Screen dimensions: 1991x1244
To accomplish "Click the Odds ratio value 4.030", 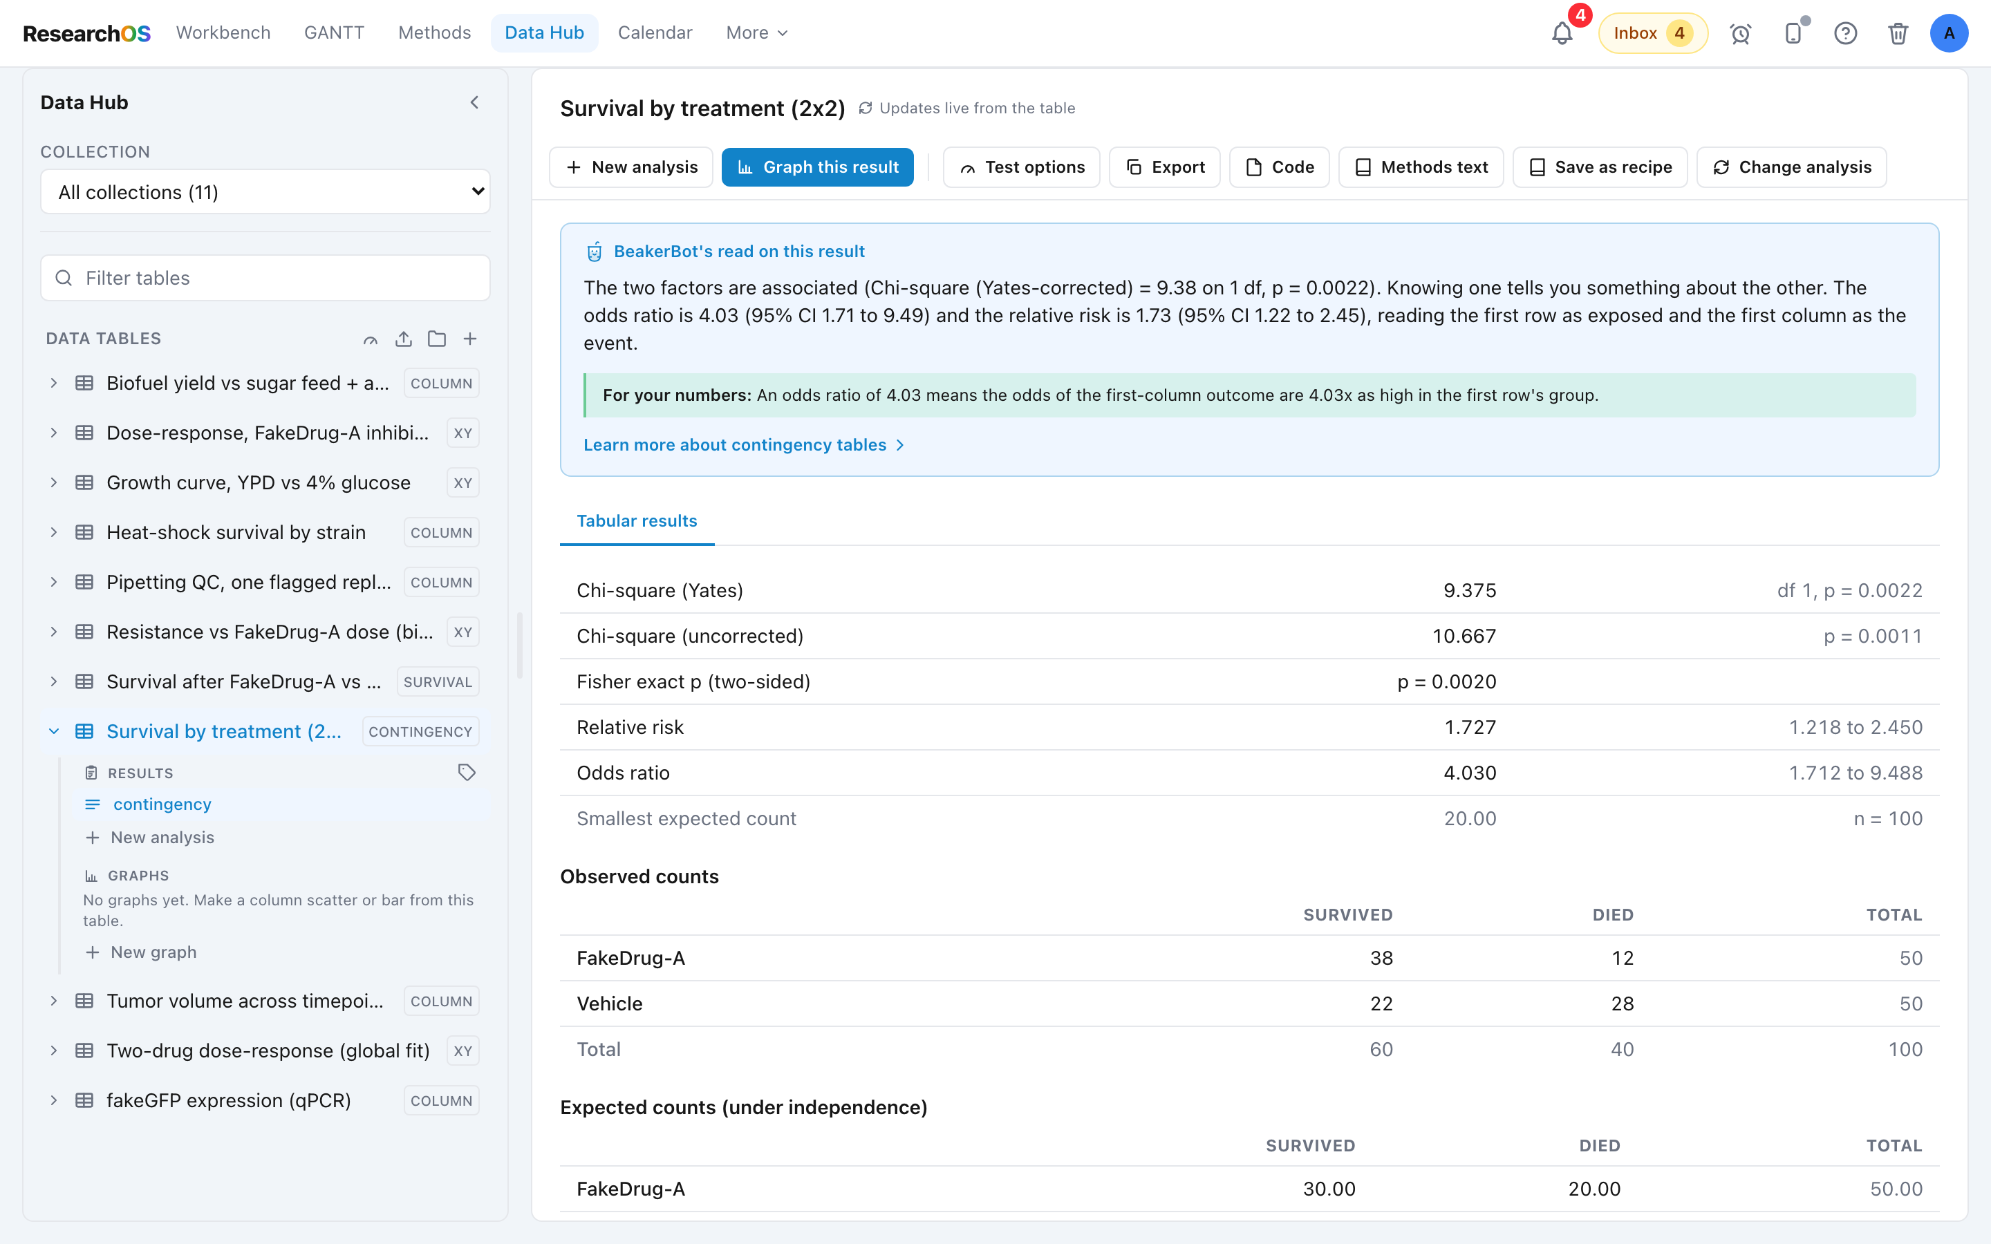I will 1469,773.
